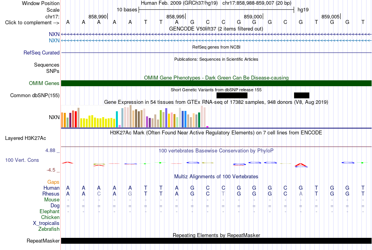
Task: Click the '-4.5 _' PhyloP lower scale value
Action: click(53, 170)
